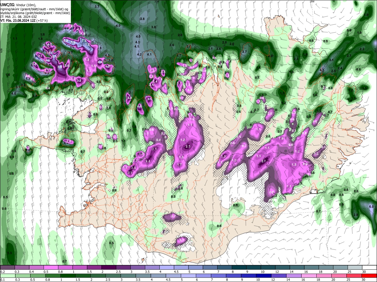Select the slate blue 6 mm snow swatch

pyautogui.click(x=210, y=268)
